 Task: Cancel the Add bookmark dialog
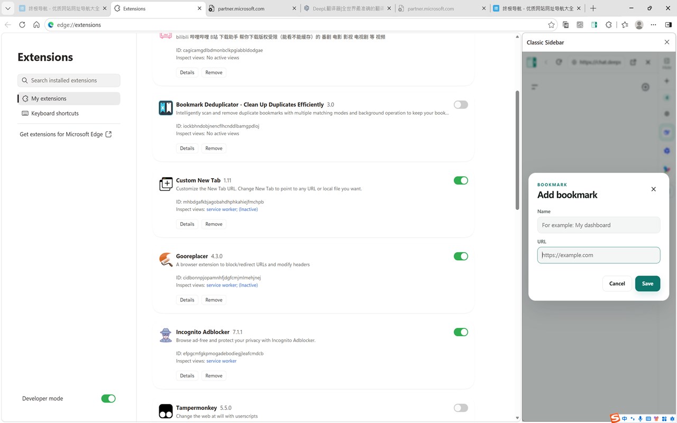click(617, 283)
